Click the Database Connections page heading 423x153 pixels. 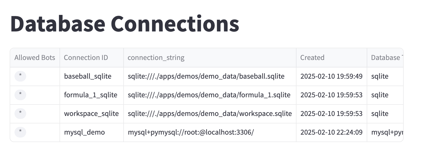click(x=125, y=24)
